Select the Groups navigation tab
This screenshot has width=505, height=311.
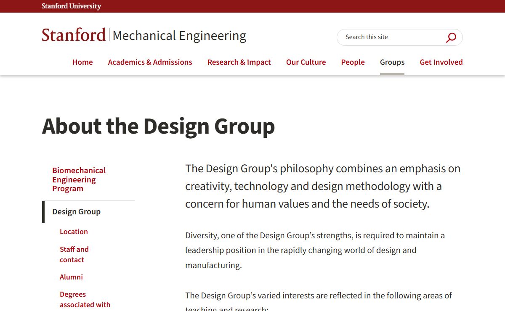[392, 62]
